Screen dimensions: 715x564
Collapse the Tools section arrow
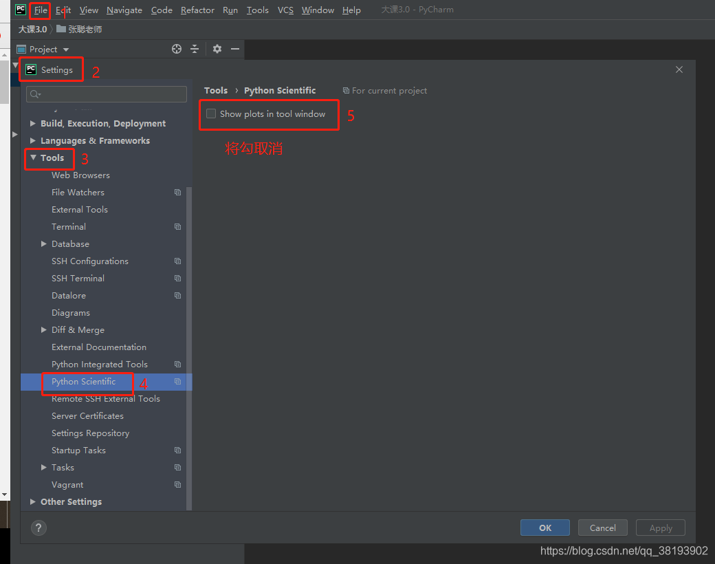pos(33,158)
